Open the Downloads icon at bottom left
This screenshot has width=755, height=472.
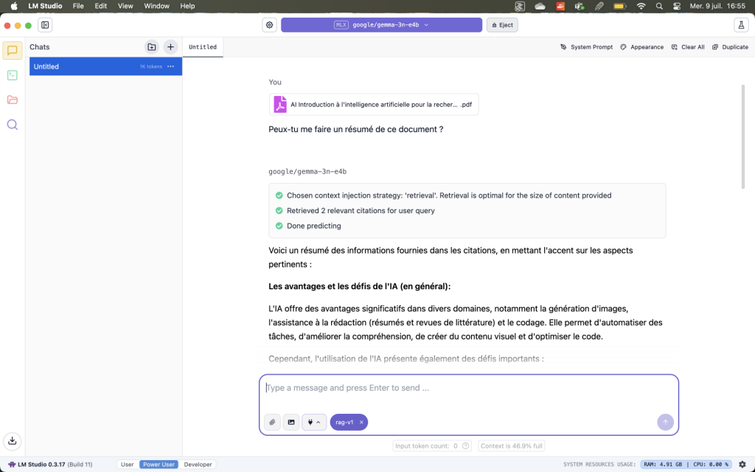click(13, 441)
